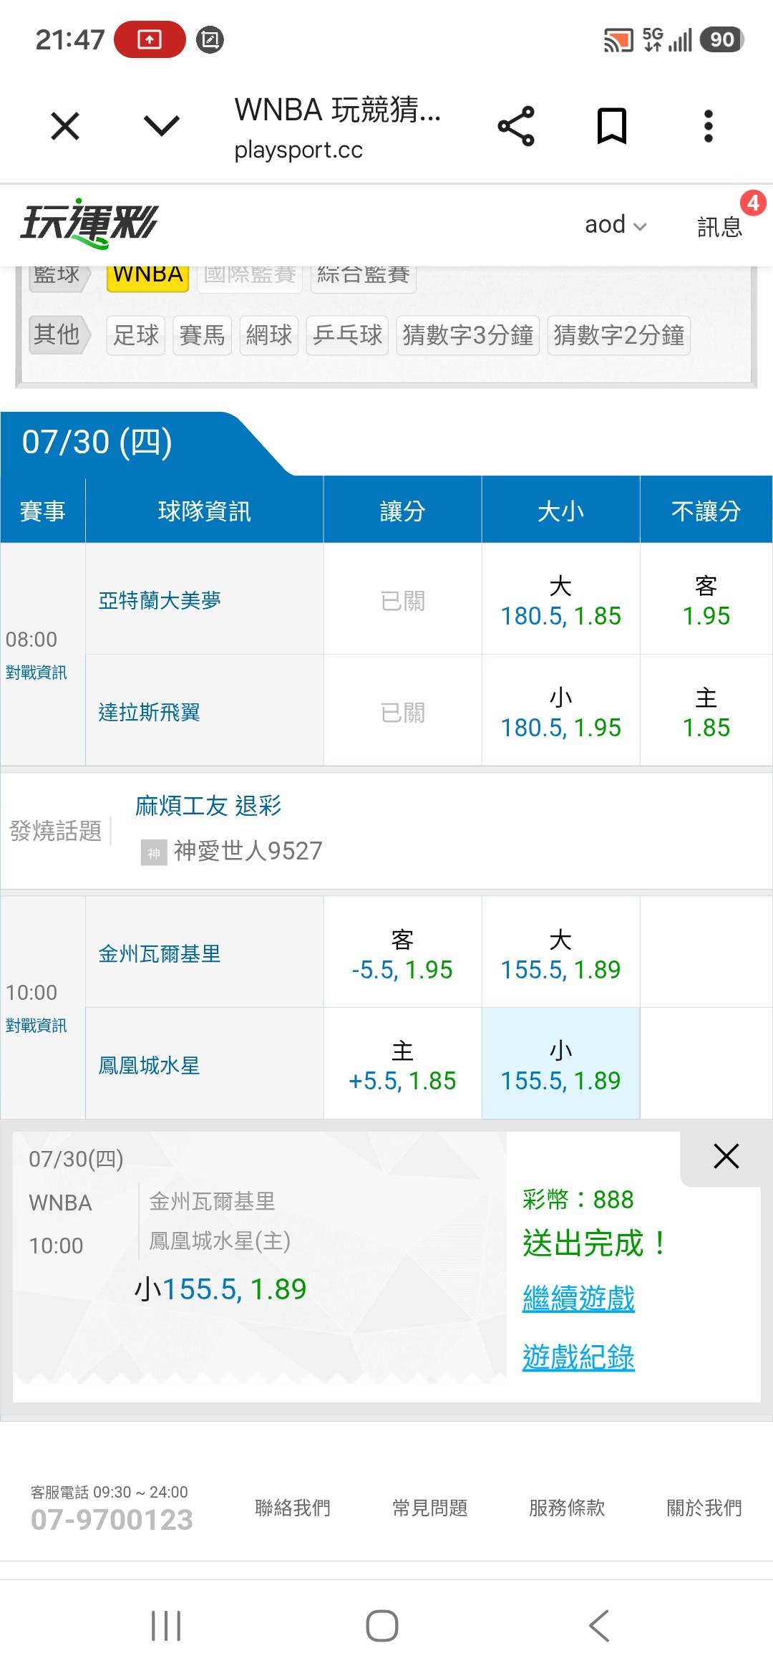Click the 繼續遊戲 link
Screen dimensions: 773x1676
click(x=578, y=1299)
